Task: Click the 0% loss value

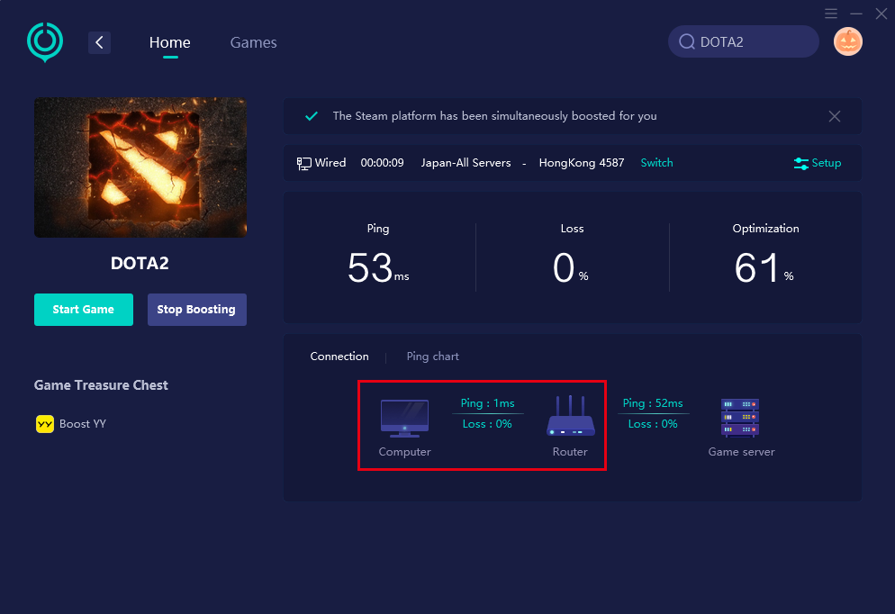Action: point(570,267)
